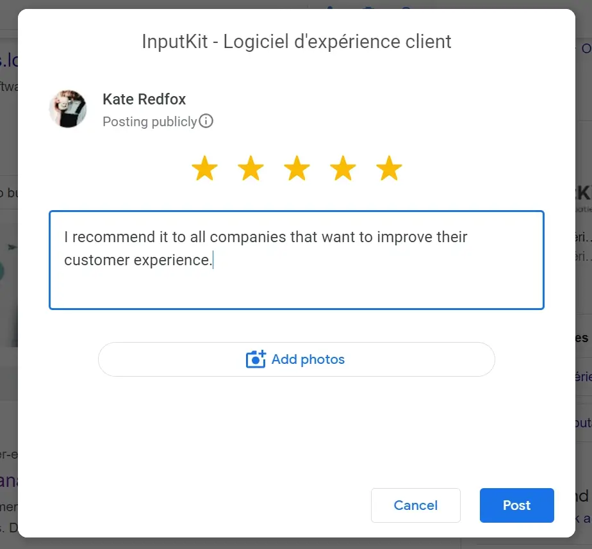Set rating to two stars
The image size is (592, 549).
(251, 168)
